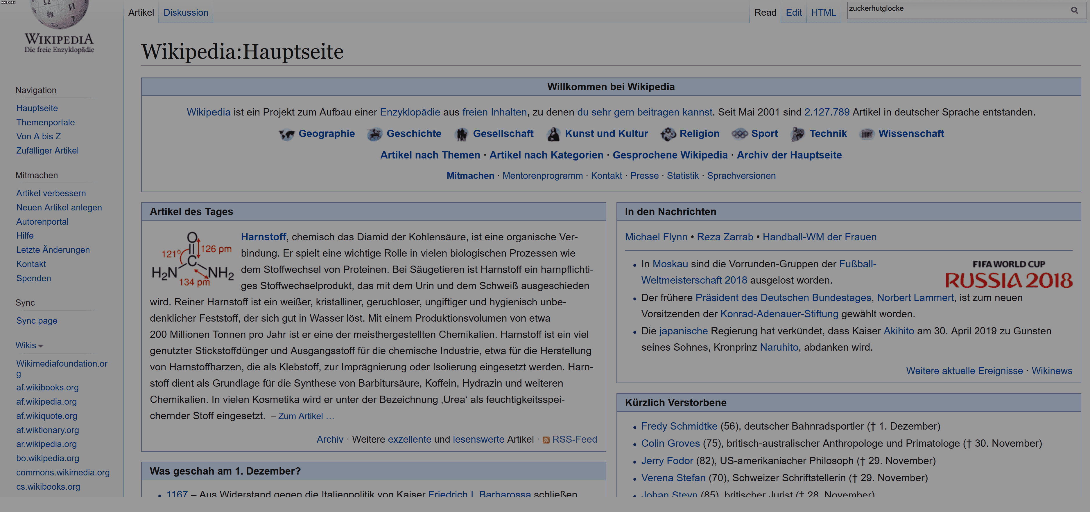This screenshot has height=512, width=1090.
Task: Open Artikel nach Themen link
Action: [430, 155]
